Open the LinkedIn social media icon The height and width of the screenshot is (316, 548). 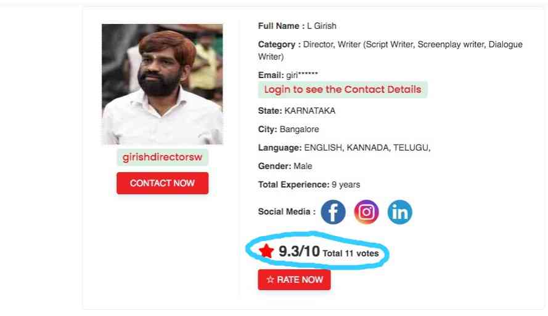pos(400,212)
